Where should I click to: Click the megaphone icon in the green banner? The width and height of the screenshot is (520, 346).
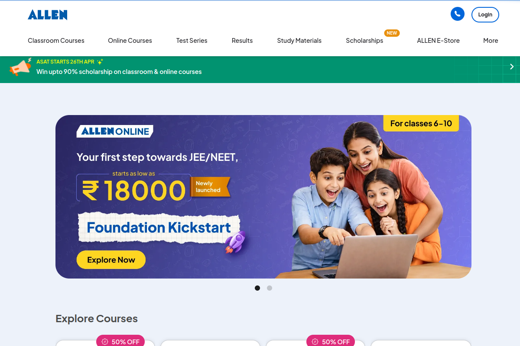[x=20, y=67]
